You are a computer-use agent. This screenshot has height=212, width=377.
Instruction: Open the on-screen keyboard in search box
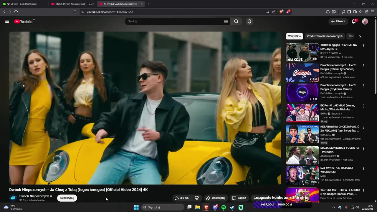(x=226, y=21)
